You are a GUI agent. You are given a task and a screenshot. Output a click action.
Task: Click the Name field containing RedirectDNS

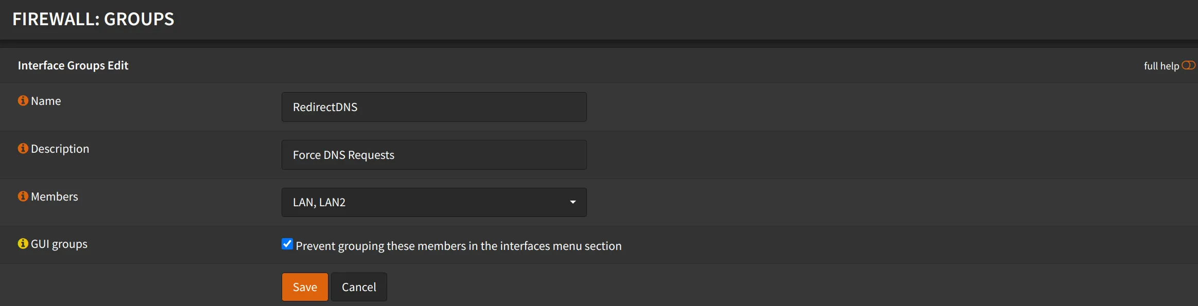coord(433,107)
